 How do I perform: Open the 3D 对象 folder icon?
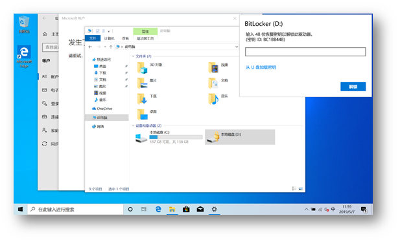point(142,68)
